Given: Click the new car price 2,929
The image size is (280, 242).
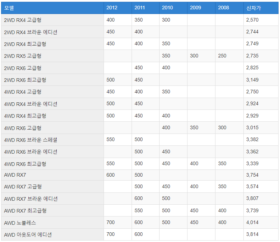Looking at the screenshot, I should pos(252,116).
